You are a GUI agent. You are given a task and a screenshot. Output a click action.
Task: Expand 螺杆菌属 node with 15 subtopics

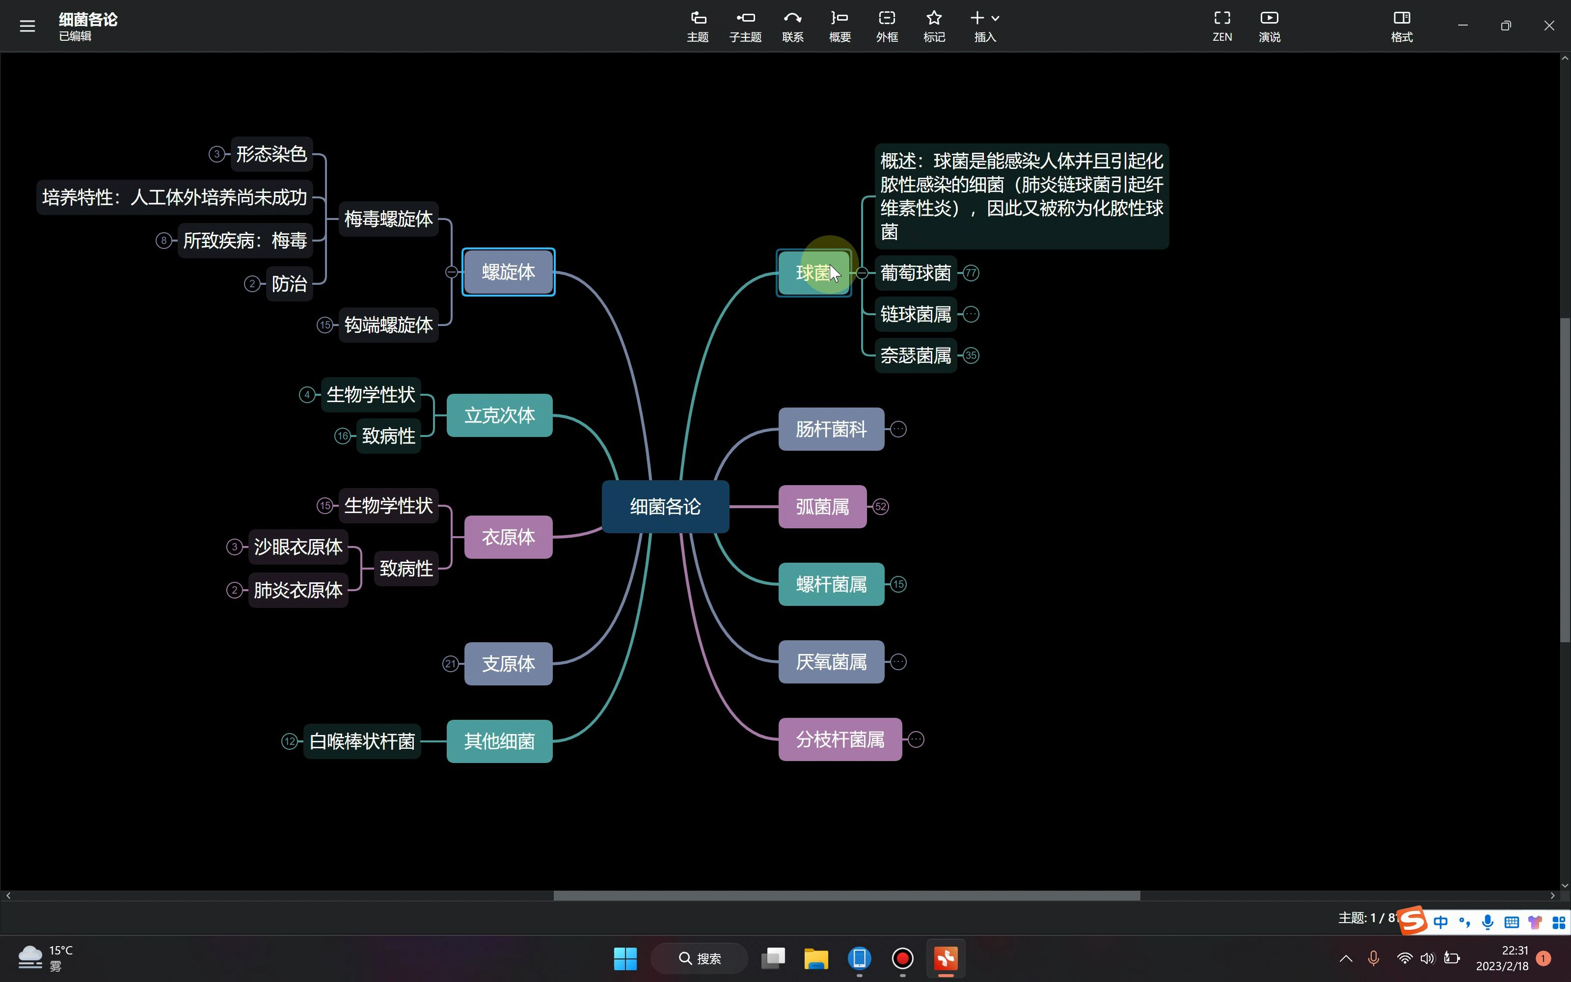click(x=898, y=584)
